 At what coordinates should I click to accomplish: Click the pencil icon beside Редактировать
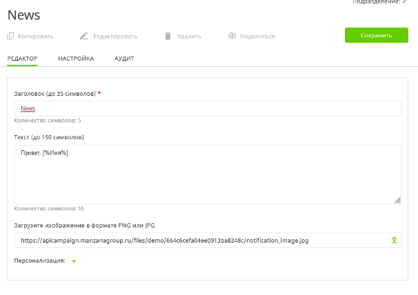coord(84,36)
